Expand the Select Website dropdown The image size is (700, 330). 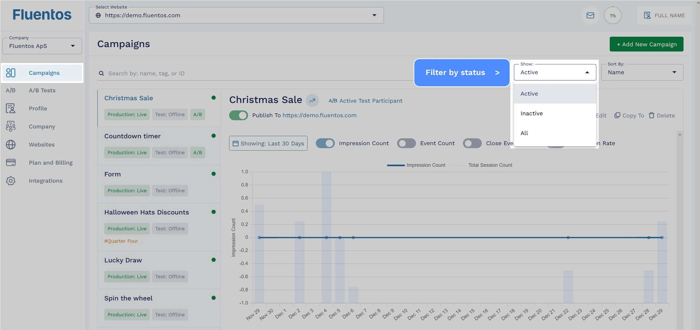pyautogui.click(x=236, y=15)
